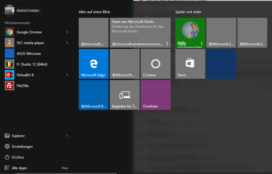Viewport: 272px width, 174px height.
Task: Open the Store tile
Action: 190,64
